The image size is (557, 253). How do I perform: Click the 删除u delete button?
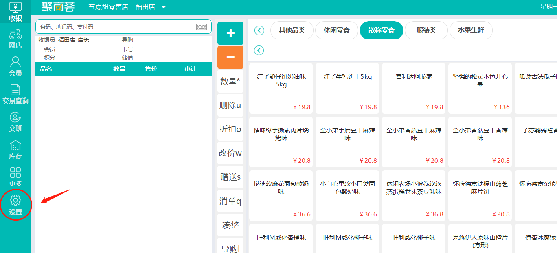click(x=230, y=105)
